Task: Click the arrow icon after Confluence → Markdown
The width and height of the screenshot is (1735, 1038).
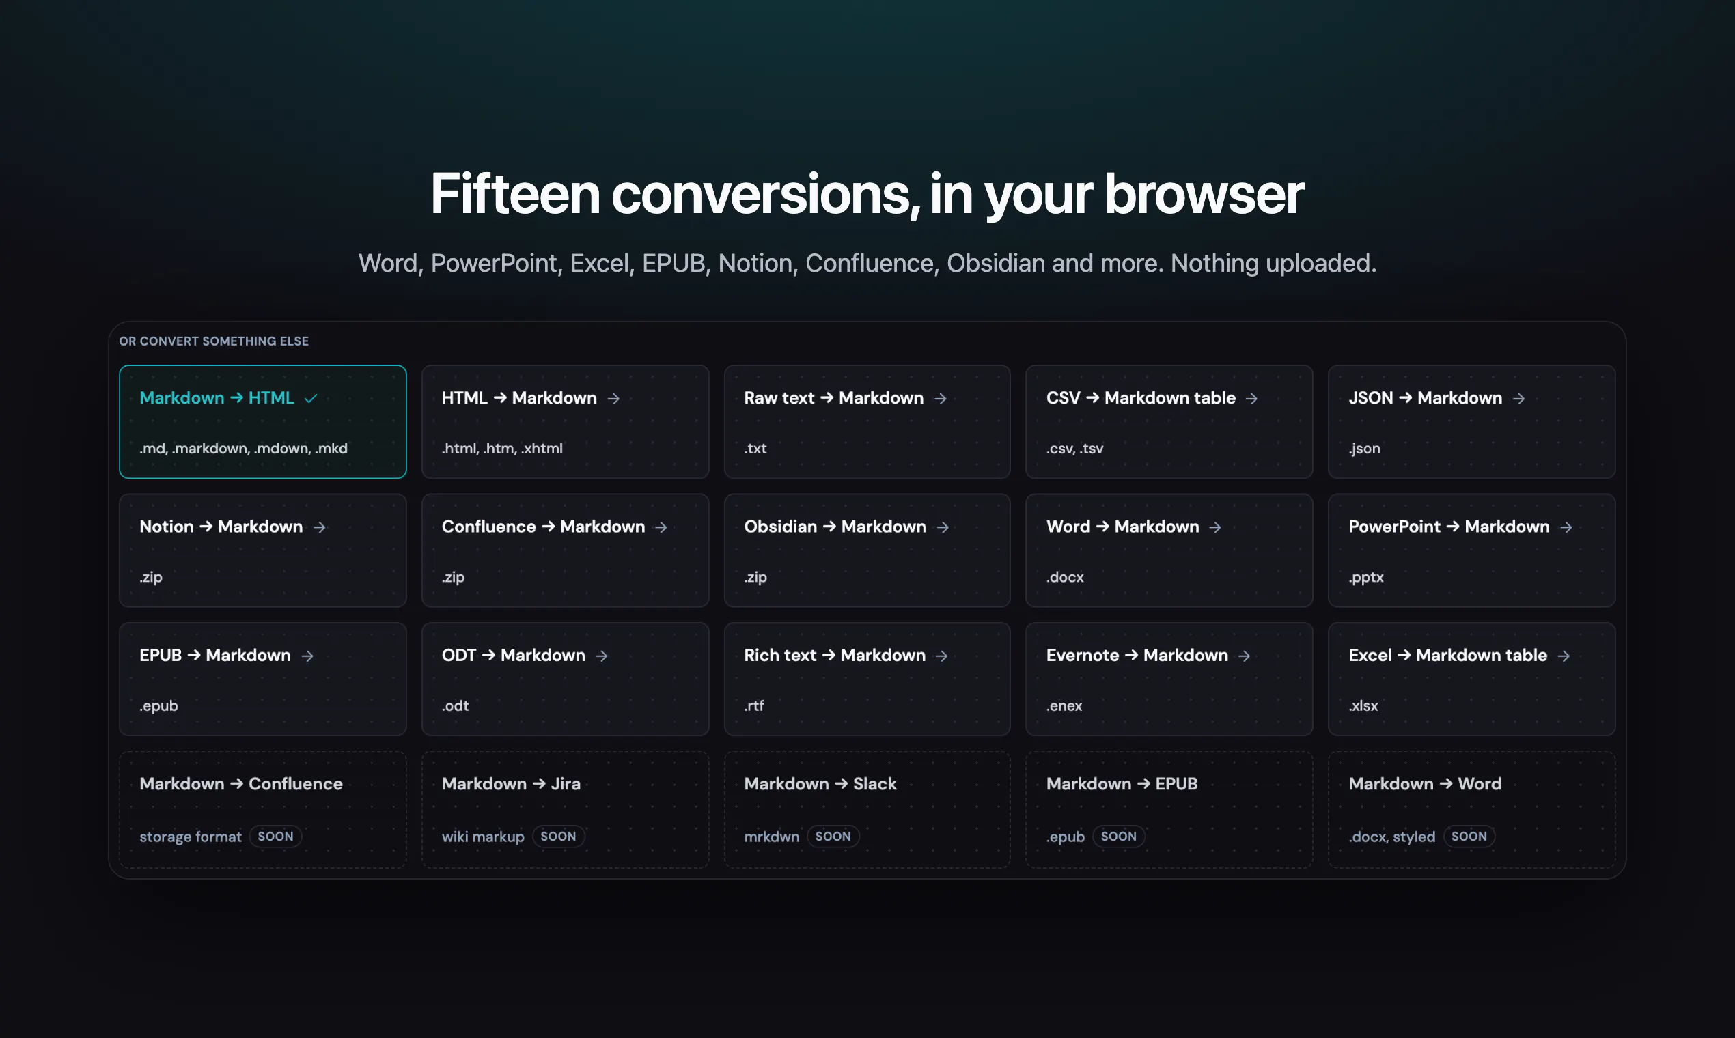Action: coord(661,527)
